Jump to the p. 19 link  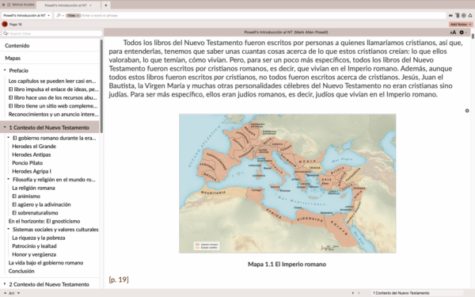coord(119,280)
